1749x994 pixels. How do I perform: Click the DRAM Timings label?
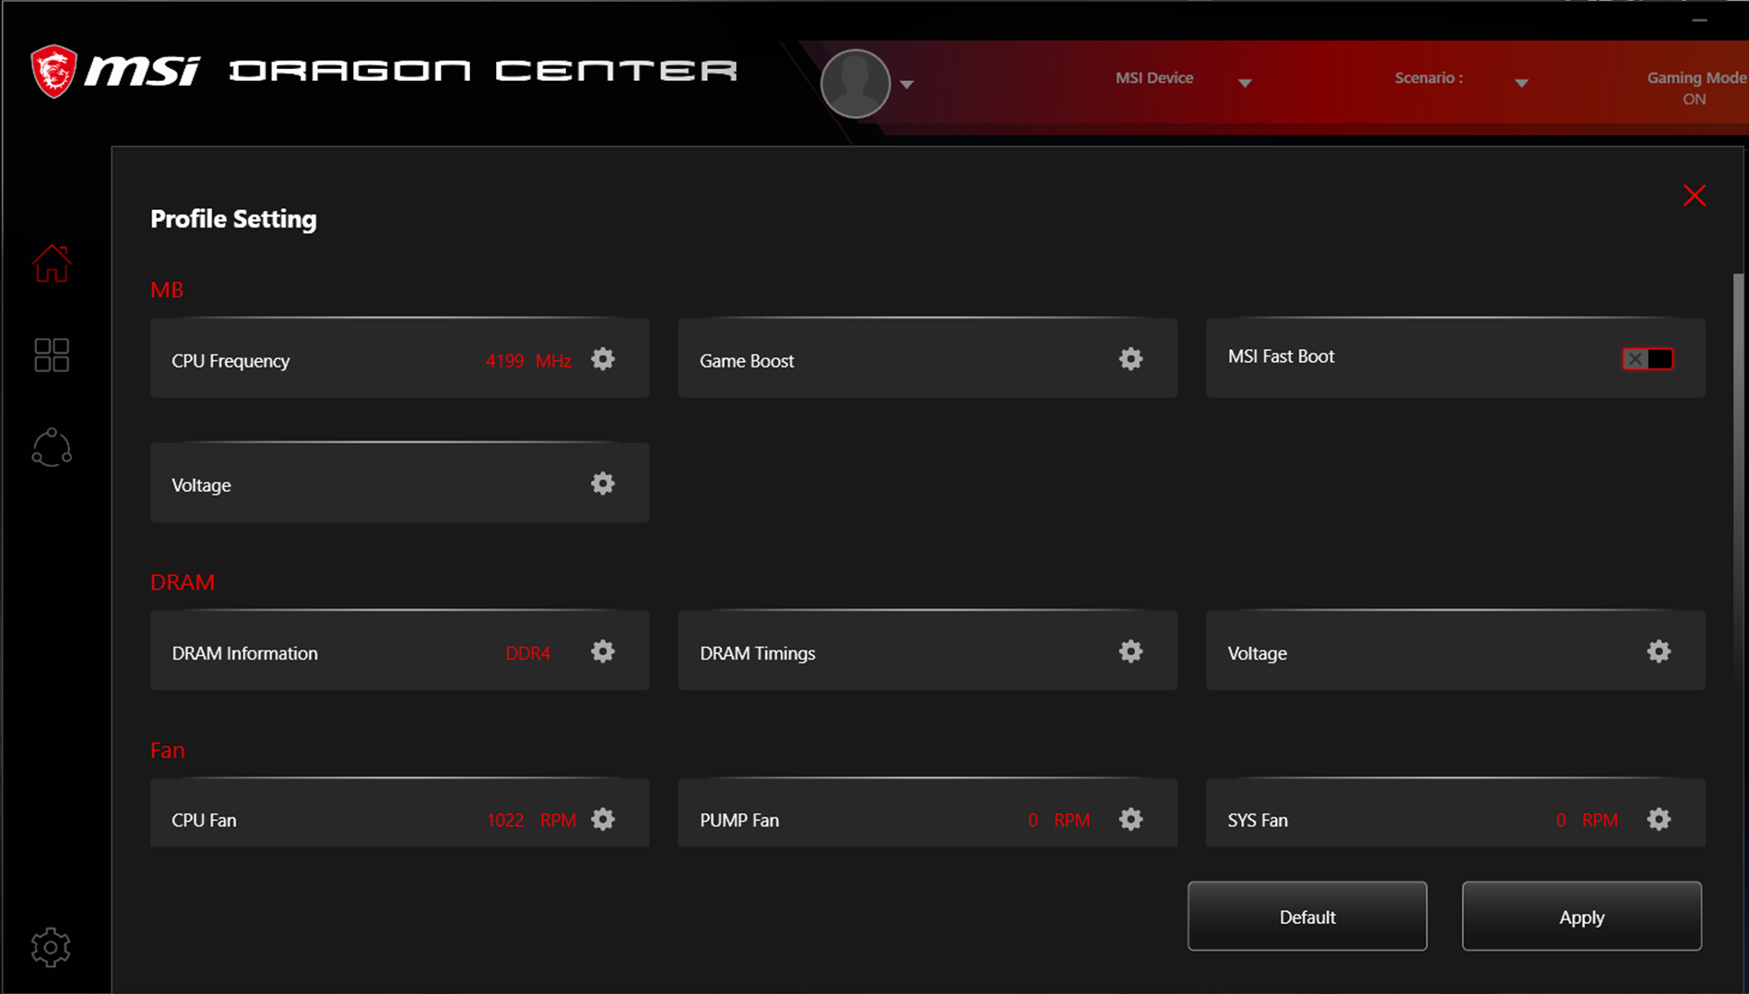(x=758, y=653)
